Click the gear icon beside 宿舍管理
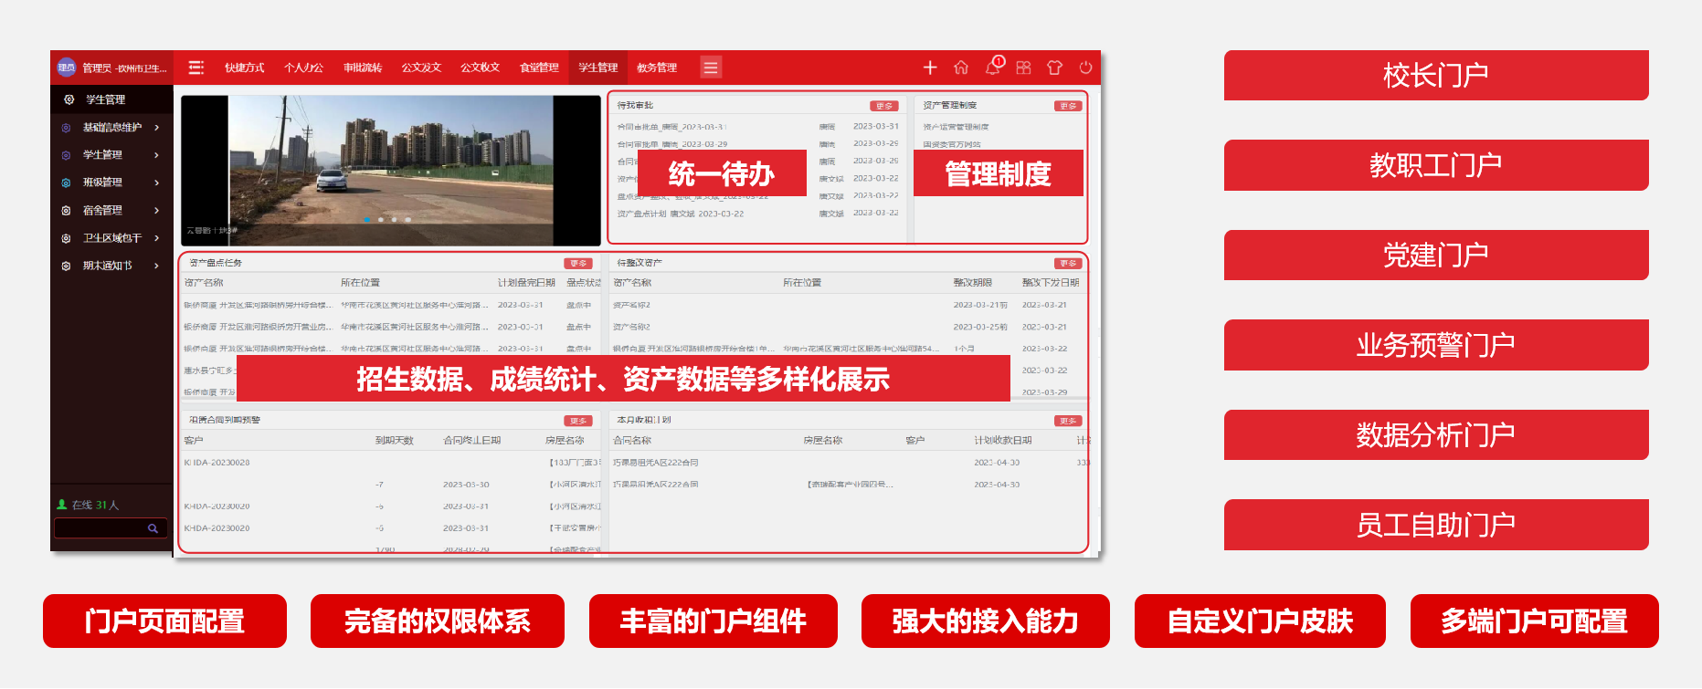The height and width of the screenshot is (689, 1702). (x=66, y=211)
